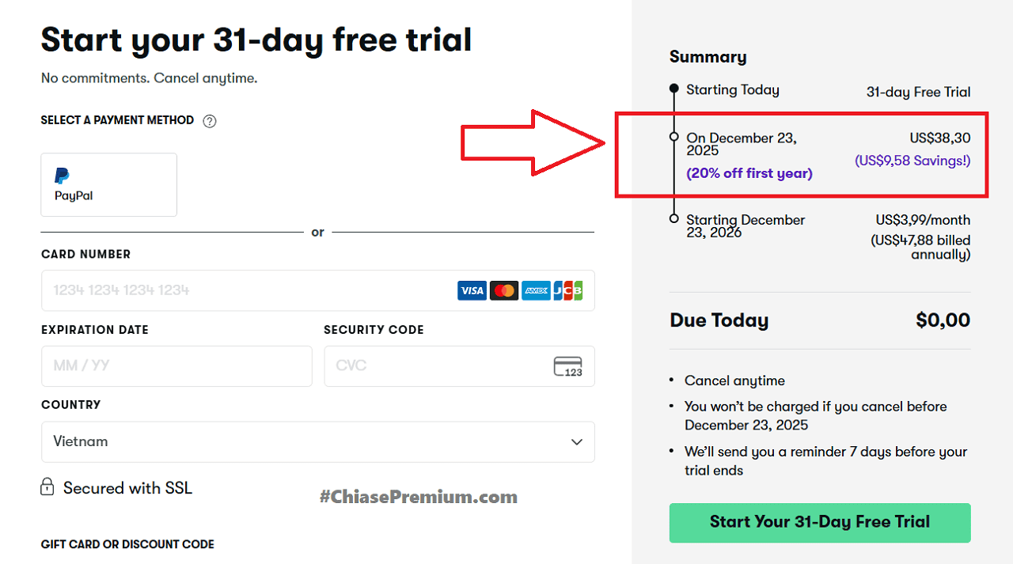Click the Expiration Date MM / YY field
This screenshot has height=564, width=1013.
point(176,366)
